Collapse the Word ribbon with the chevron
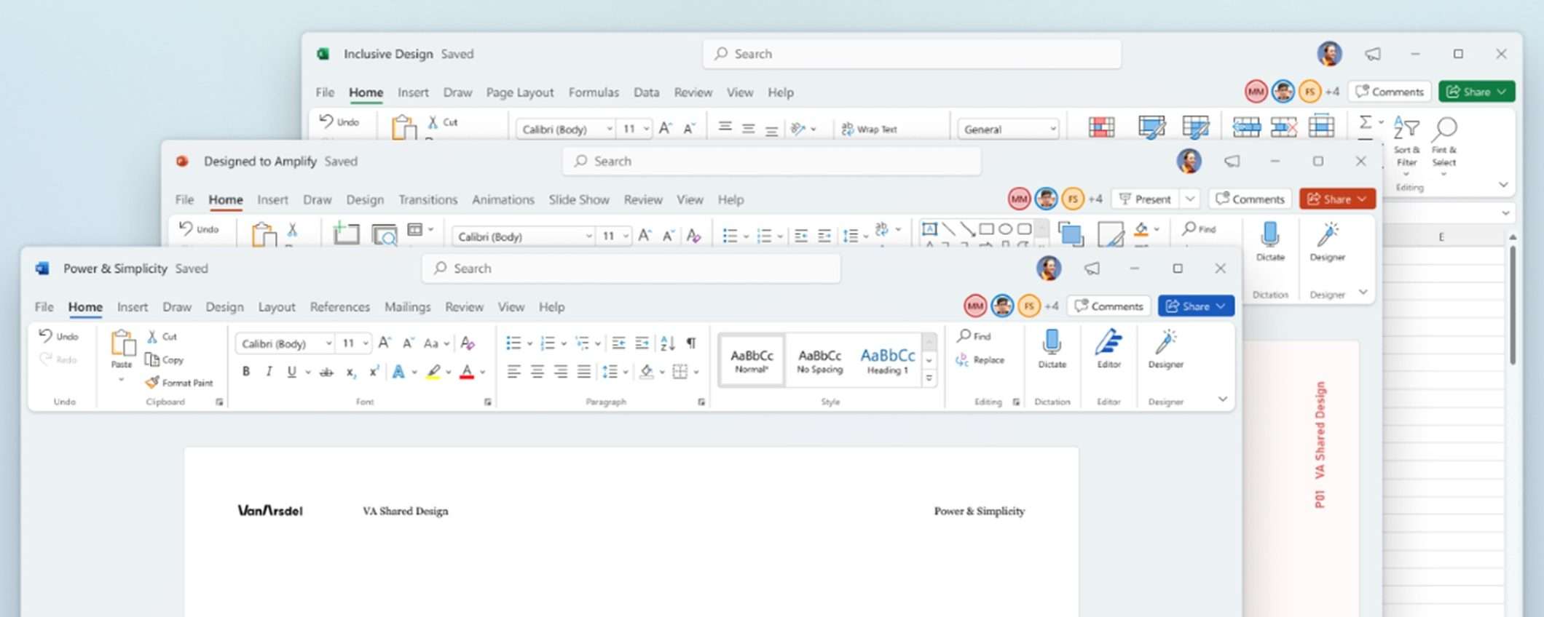The height and width of the screenshot is (617, 1544). tap(1223, 399)
